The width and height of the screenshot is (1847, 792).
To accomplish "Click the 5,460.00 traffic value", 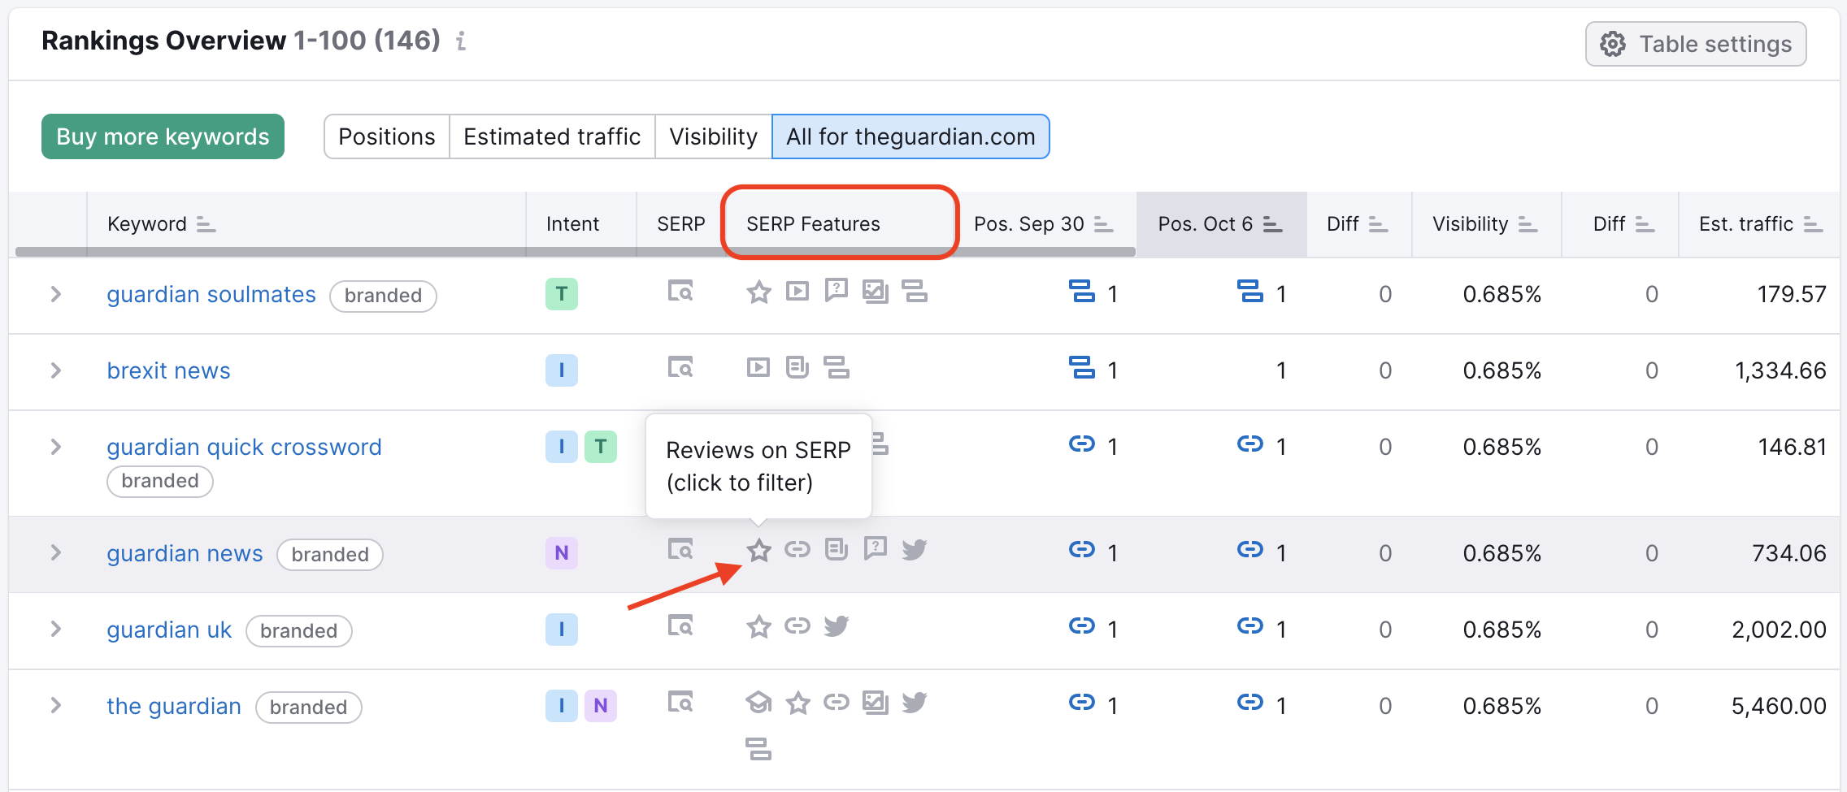I will 1779,706.
